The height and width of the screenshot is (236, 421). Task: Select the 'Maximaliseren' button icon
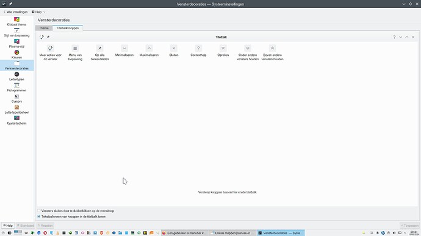[x=149, y=48]
